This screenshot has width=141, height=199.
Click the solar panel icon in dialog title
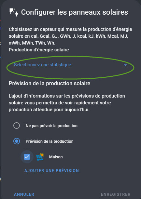click(x=14, y=12)
